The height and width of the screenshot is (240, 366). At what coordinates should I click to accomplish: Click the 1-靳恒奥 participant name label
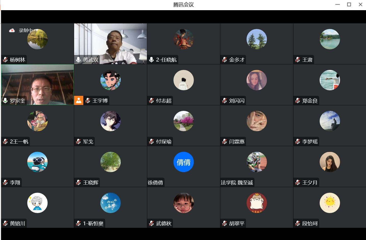pyautogui.click(x=93, y=223)
